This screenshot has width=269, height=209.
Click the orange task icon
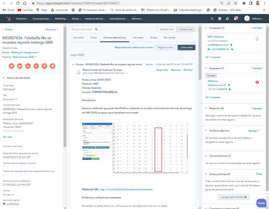[44, 66]
